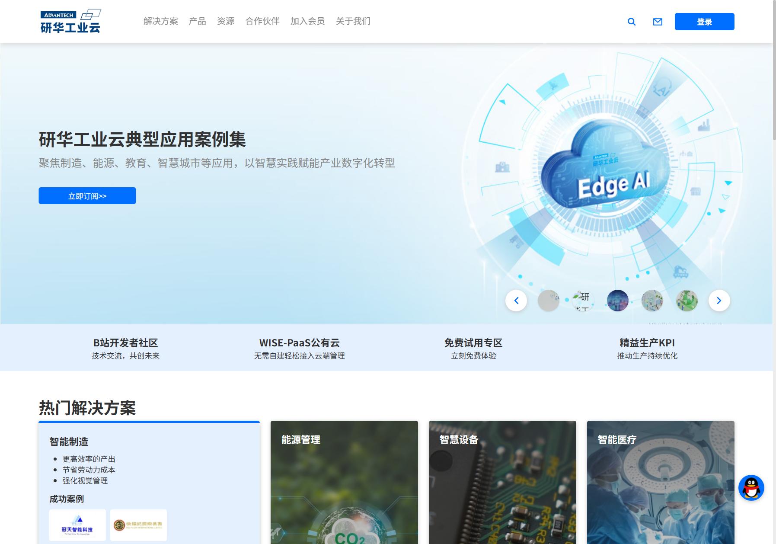Select the gray first carousel thumbnail
This screenshot has height=544, width=776.
549,301
